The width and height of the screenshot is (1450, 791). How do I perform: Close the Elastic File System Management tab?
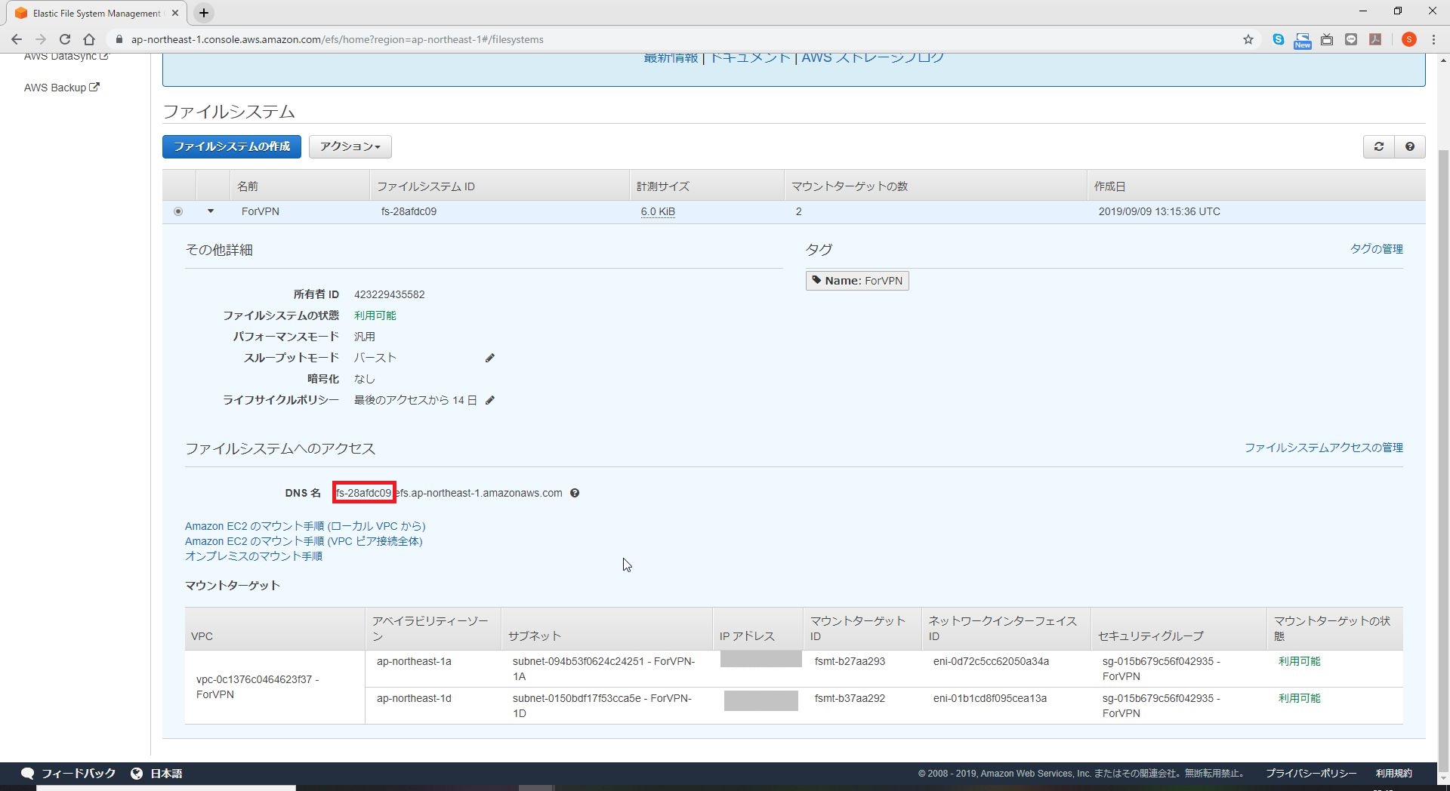coord(175,13)
